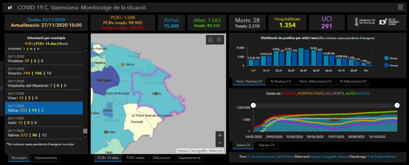Screen dimensions: 409x165
Task: Click the UCI 291 indicator
Action: click(x=326, y=22)
